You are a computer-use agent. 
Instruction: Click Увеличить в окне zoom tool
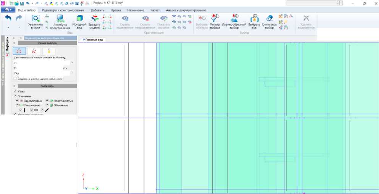(36, 22)
